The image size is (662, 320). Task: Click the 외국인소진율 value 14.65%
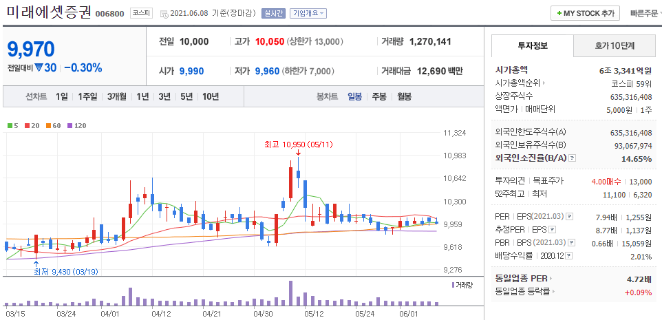(637, 159)
